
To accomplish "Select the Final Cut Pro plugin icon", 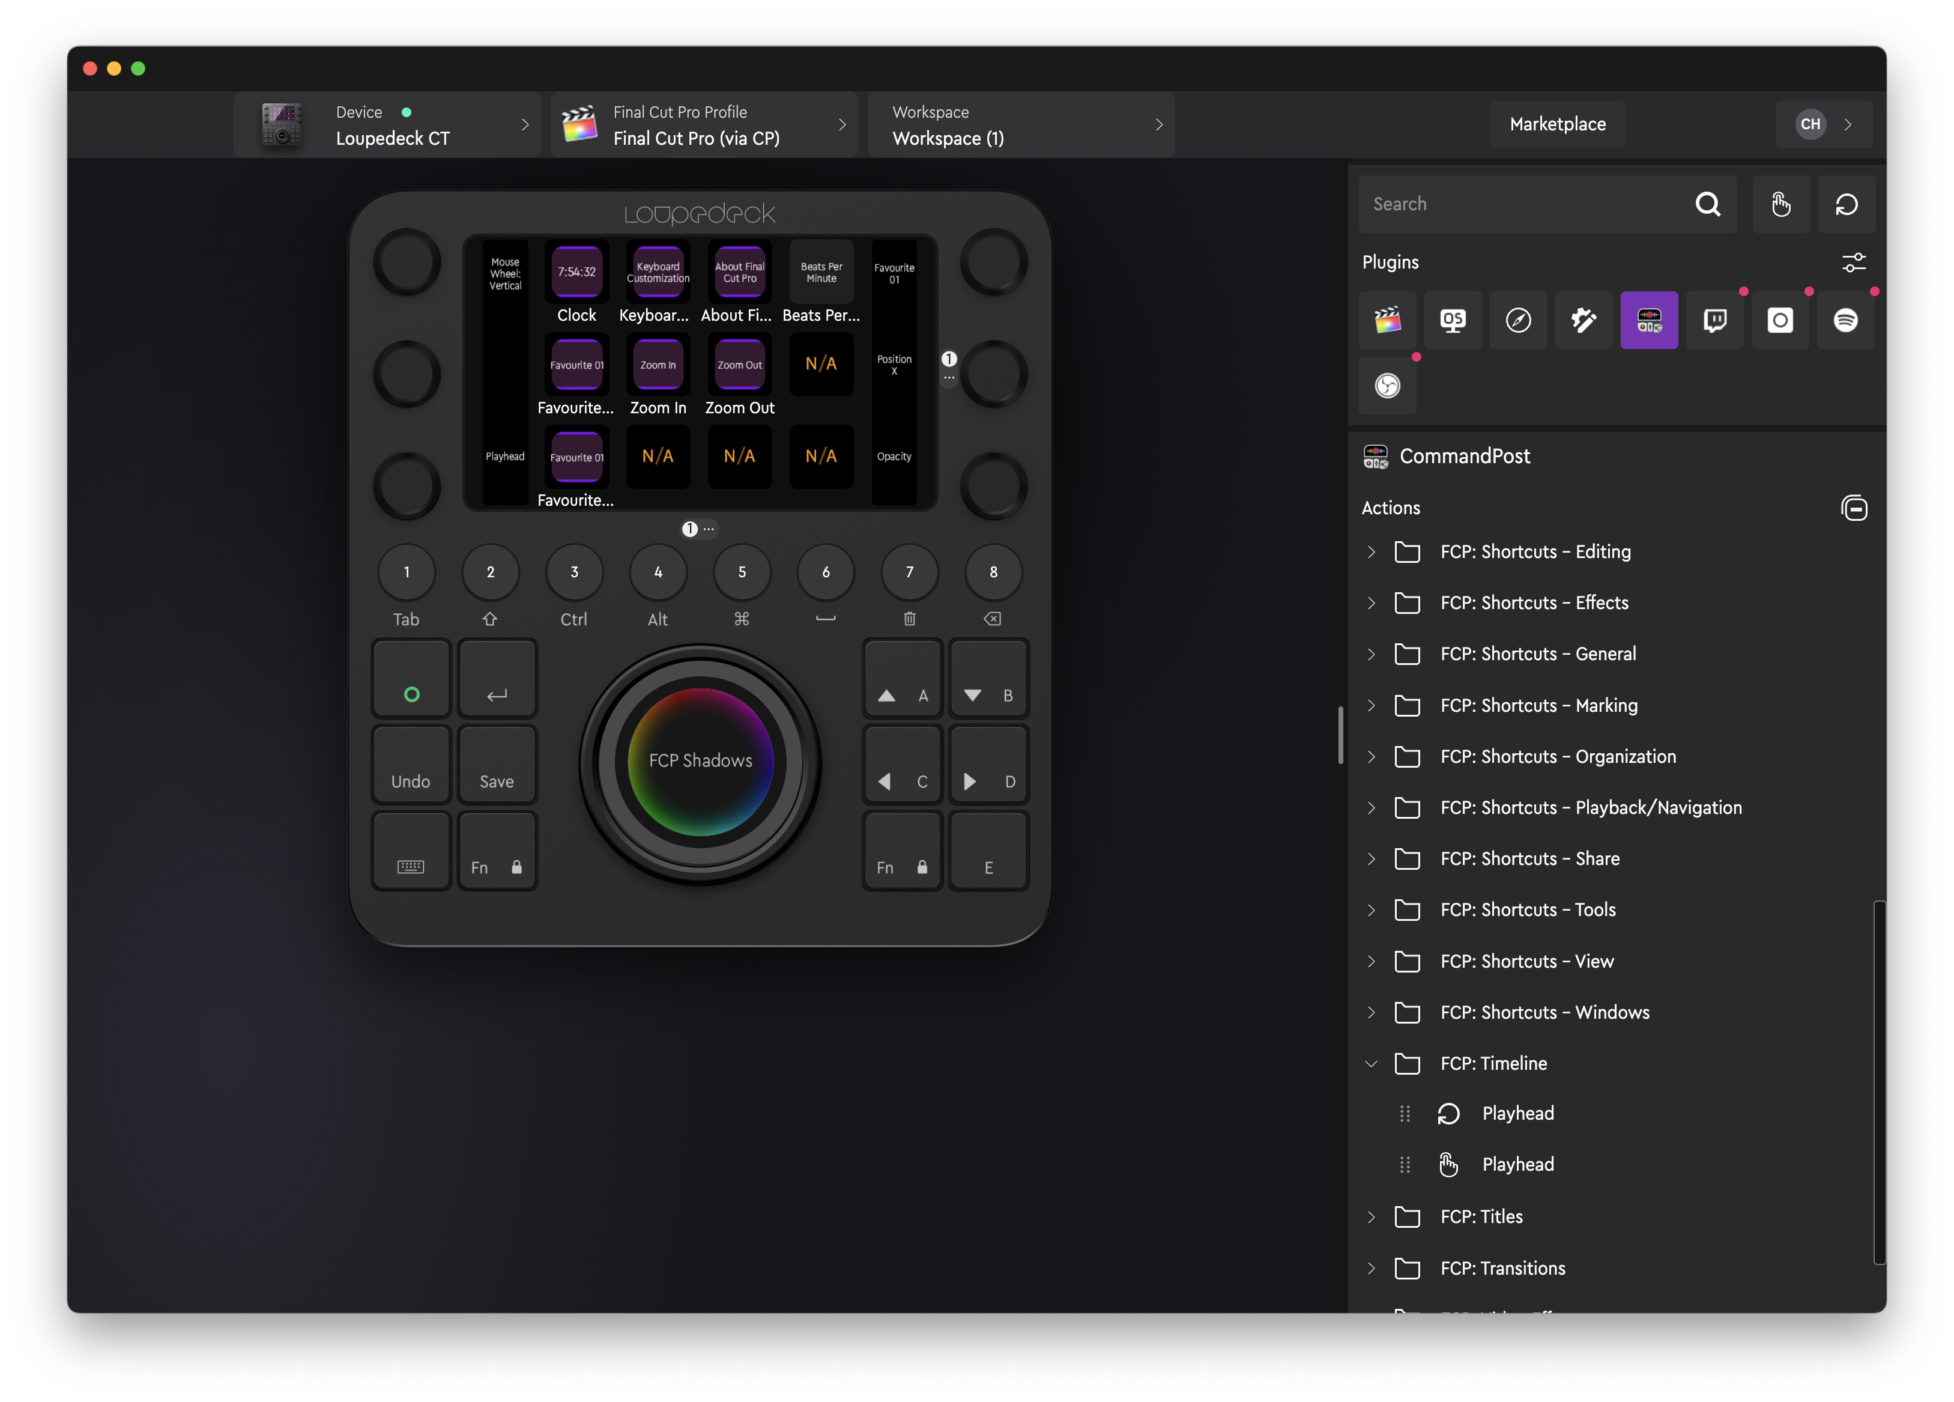I will tap(1387, 321).
